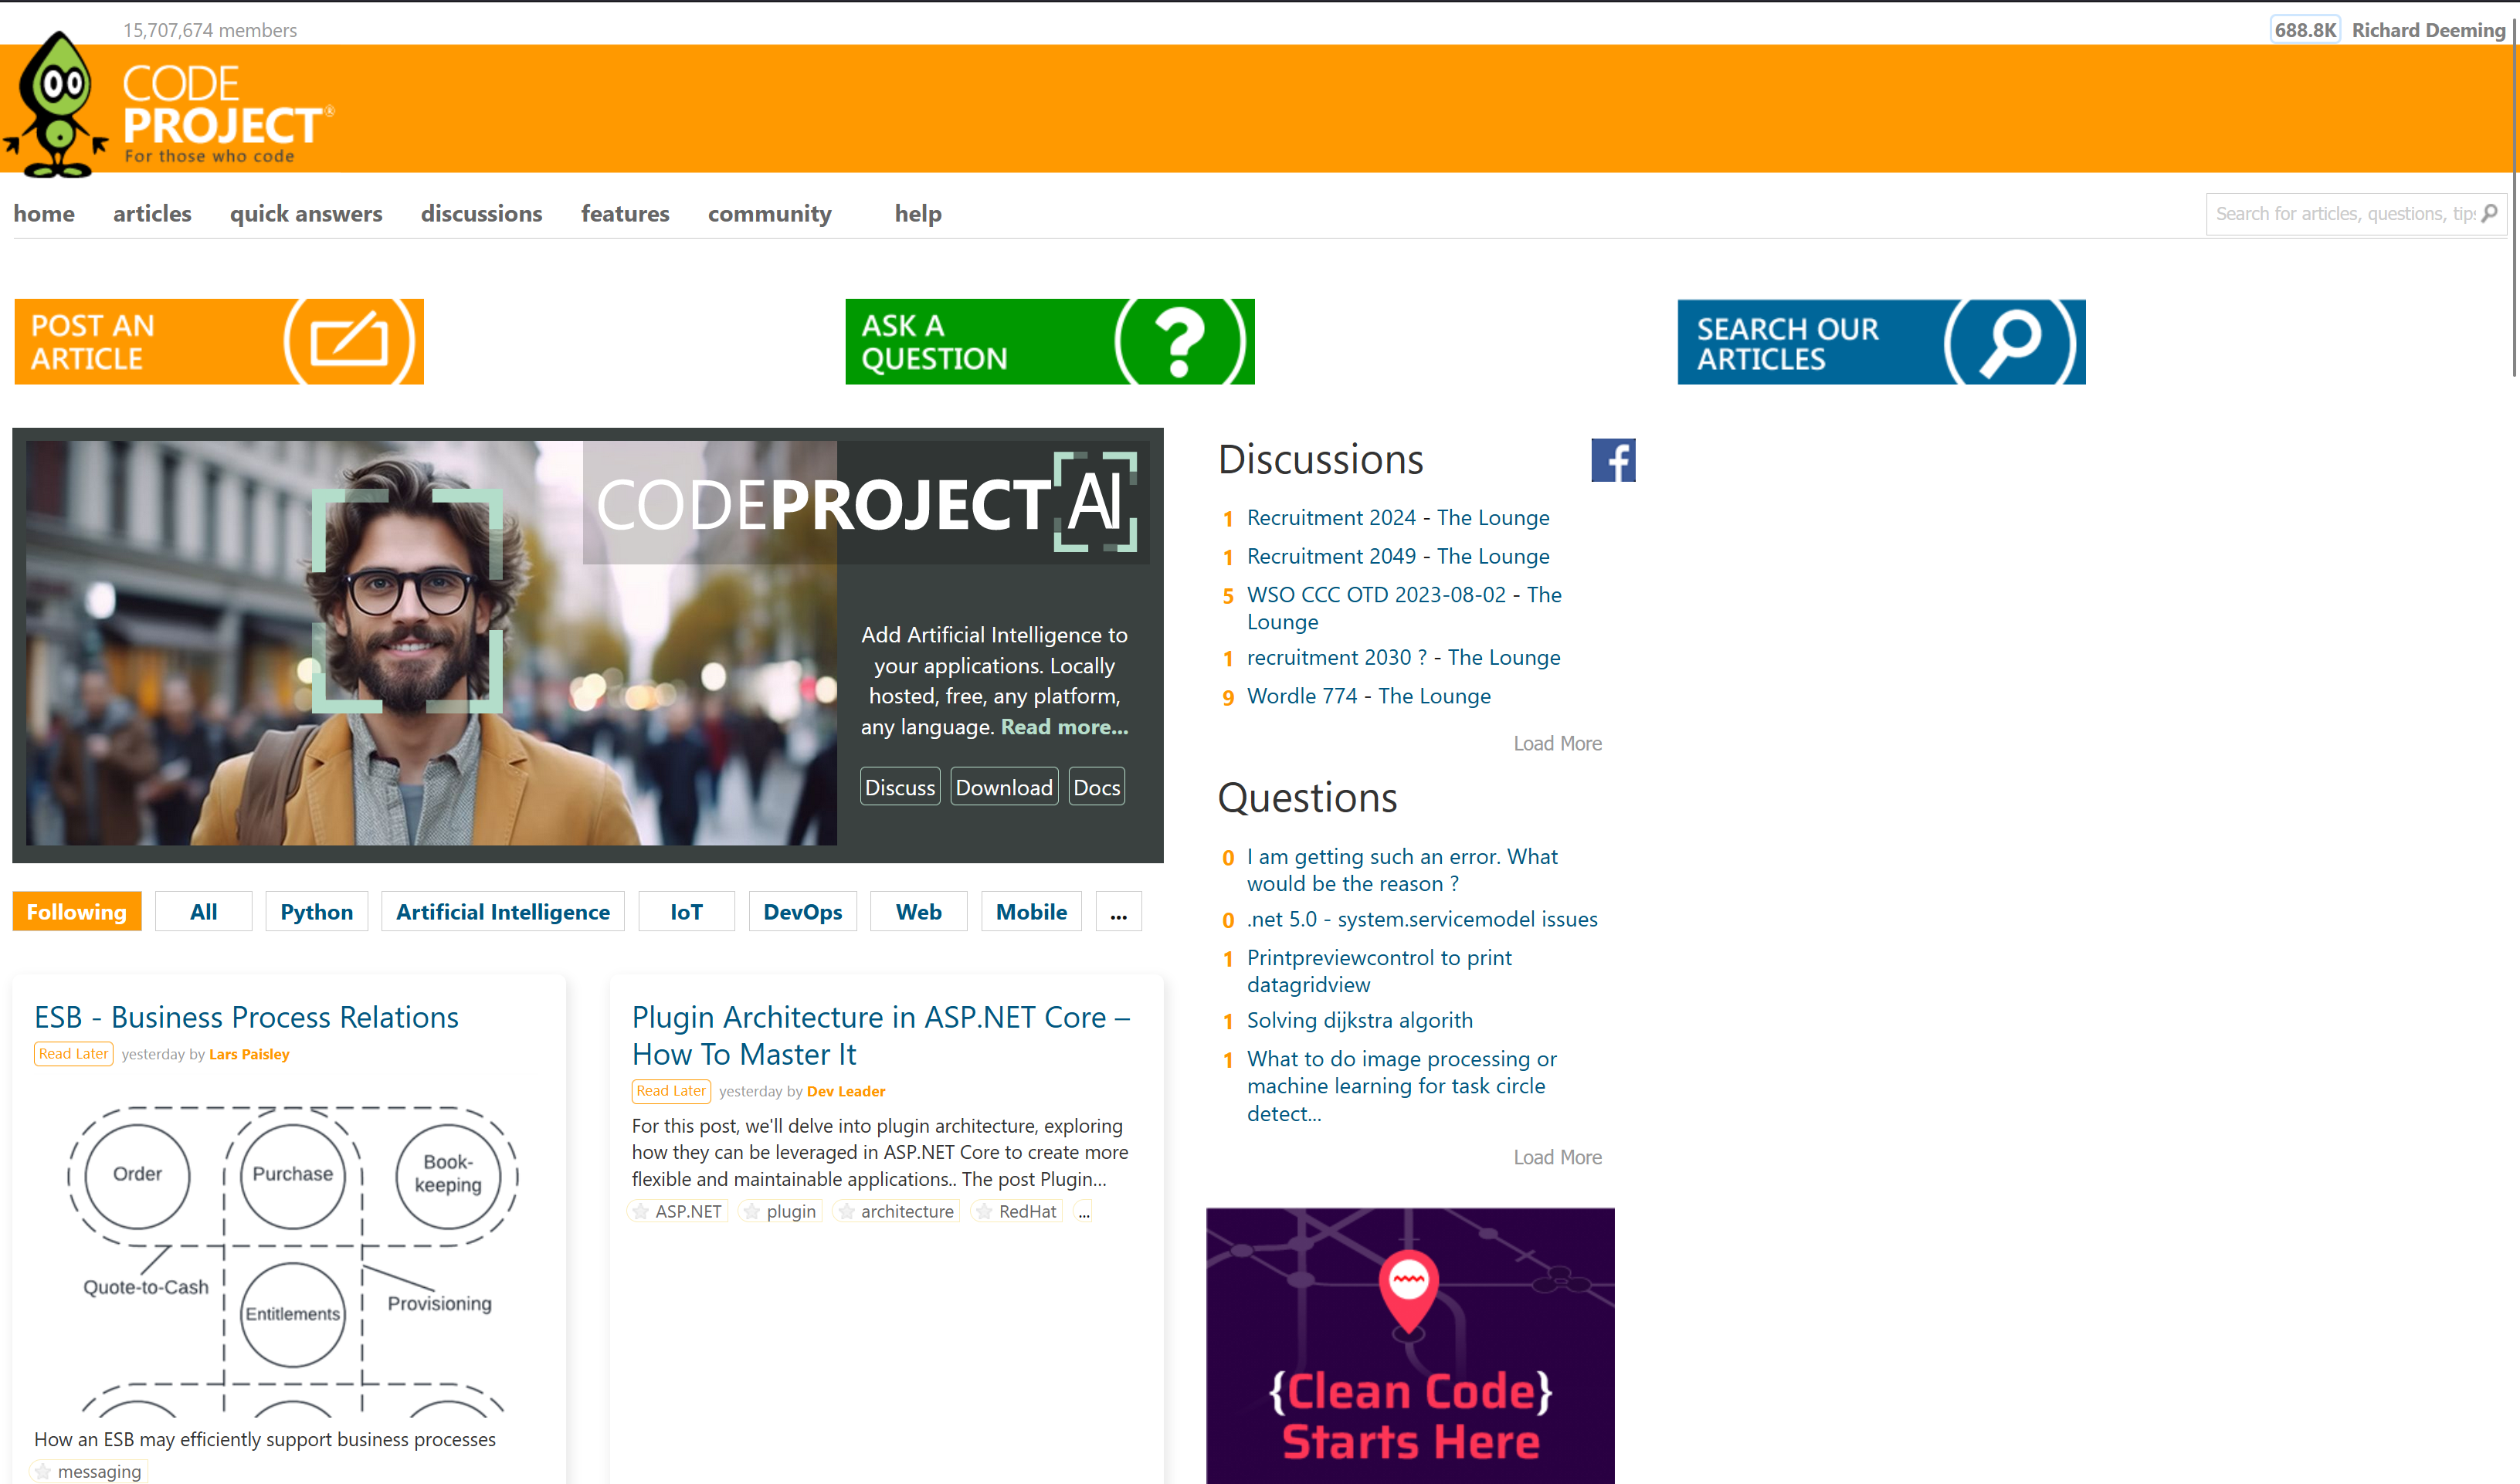Screen dimensions: 2520x1484
Task: Open 'I am getting such an error' question
Action: point(1402,870)
